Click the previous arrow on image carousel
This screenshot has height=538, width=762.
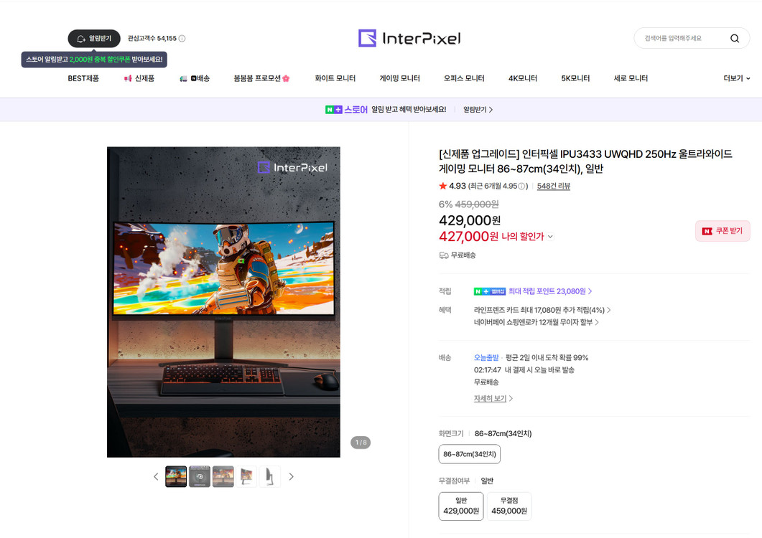tap(156, 476)
